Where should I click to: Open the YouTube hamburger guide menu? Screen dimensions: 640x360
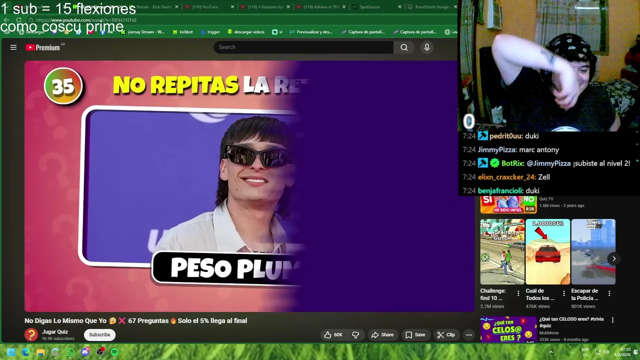13,47
